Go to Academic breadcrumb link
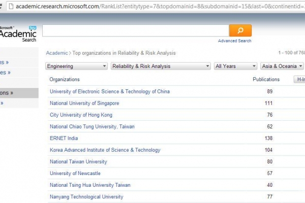 click(x=57, y=53)
